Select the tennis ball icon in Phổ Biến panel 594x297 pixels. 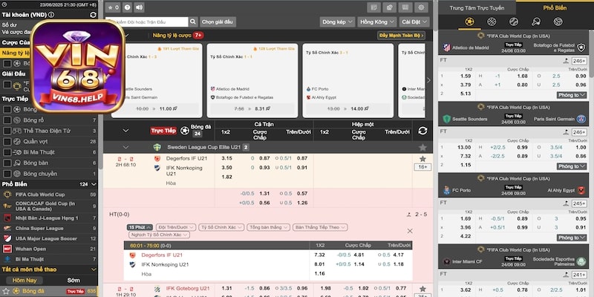[x=514, y=22]
